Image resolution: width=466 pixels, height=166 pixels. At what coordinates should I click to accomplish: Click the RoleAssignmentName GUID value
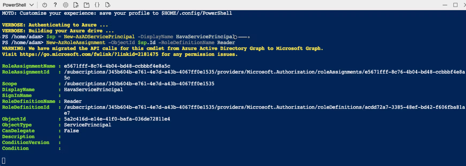[117, 66]
